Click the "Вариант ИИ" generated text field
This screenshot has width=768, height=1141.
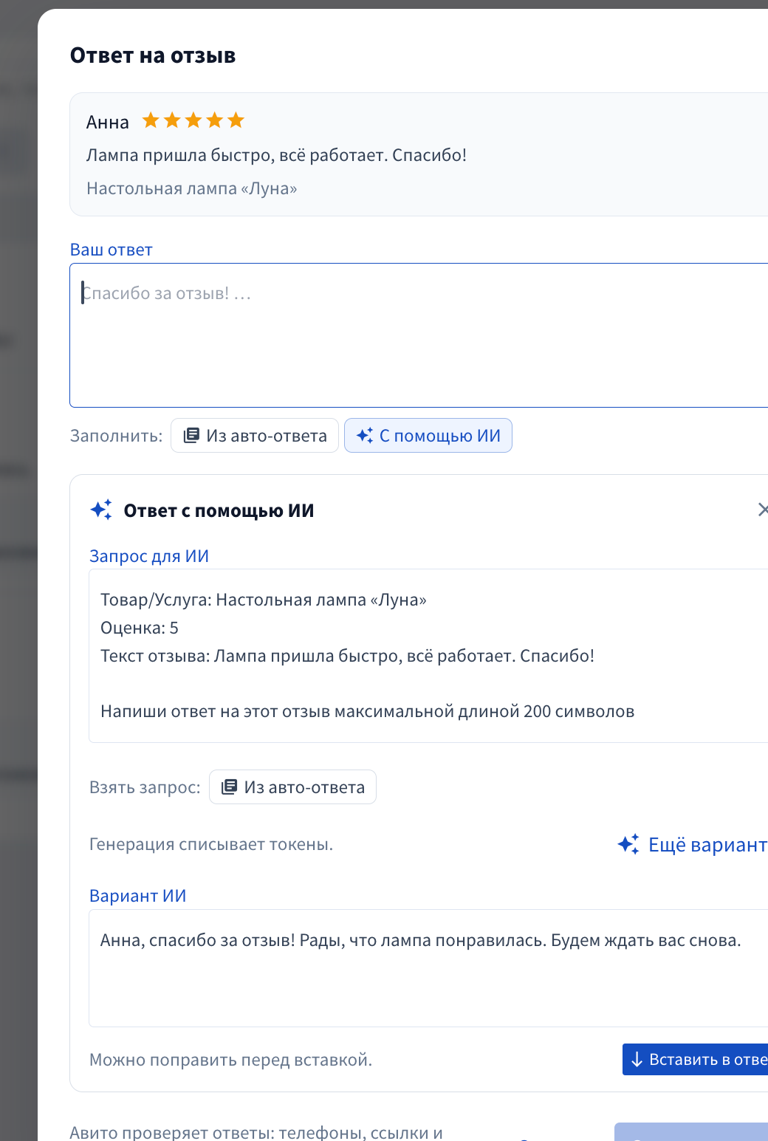[428, 968]
